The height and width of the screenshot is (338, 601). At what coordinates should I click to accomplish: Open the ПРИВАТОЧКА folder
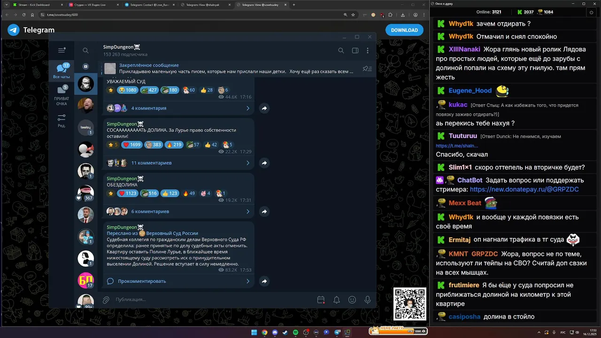point(62,95)
